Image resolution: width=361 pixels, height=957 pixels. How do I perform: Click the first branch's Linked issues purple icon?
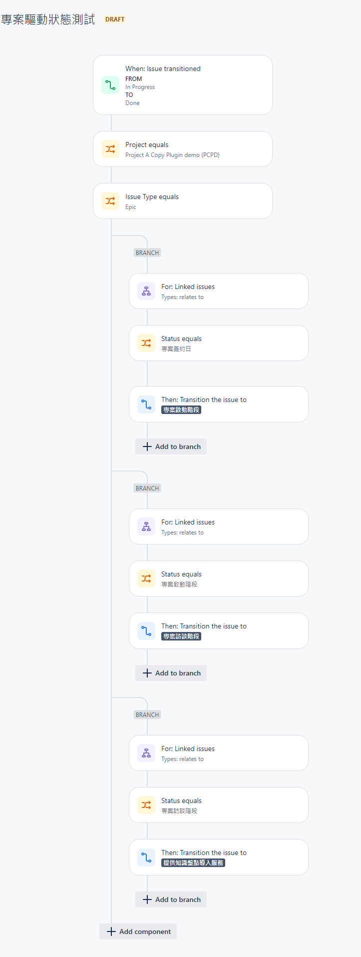tap(146, 291)
